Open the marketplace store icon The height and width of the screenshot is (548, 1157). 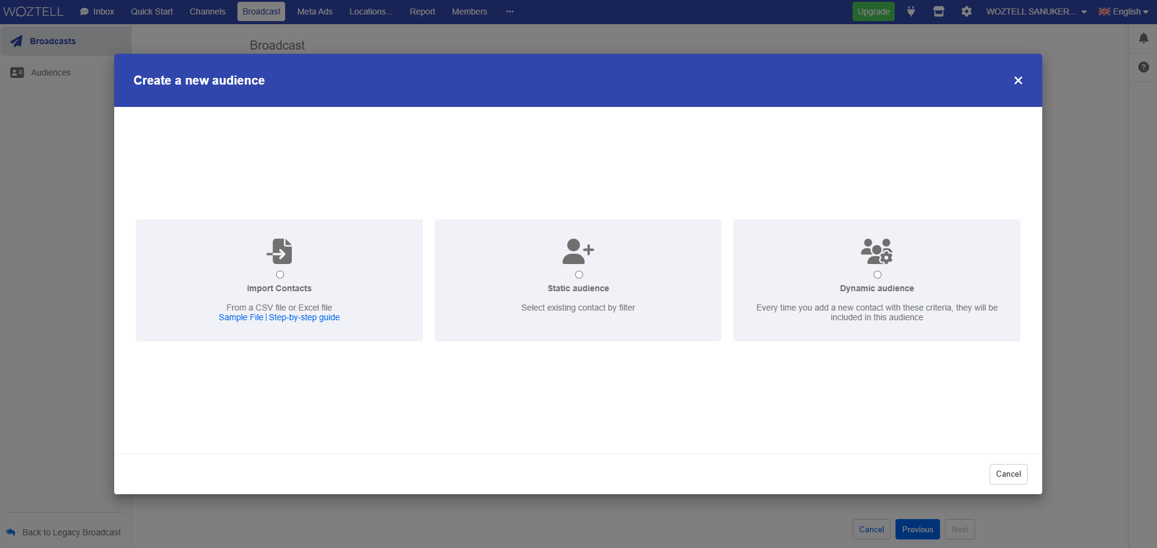[x=938, y=11]
